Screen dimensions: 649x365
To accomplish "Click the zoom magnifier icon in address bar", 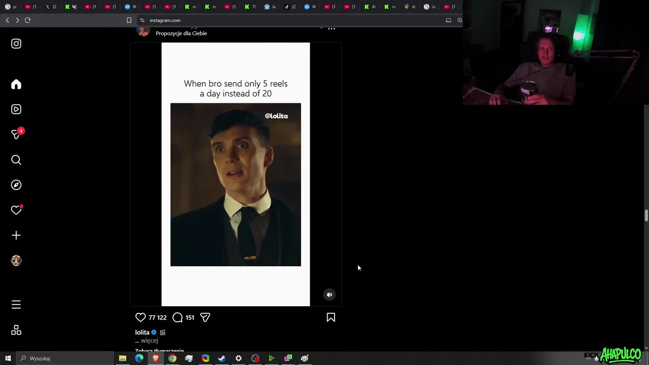I will [459, 20].
